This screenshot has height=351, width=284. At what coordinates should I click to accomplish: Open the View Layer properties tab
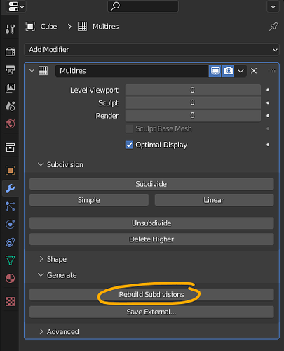[x=10, y=88]
